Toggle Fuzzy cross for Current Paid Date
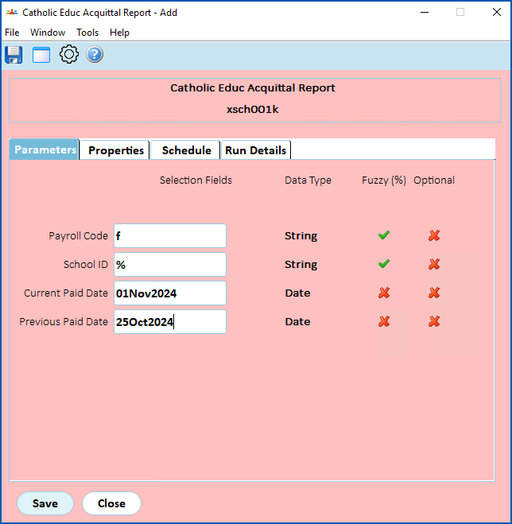Screen dimensions: 512x524 pyautogui.click(x=384, y=293)
